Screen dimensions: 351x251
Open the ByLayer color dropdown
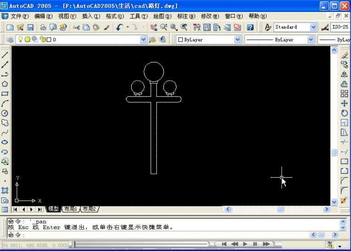click(x=238, y=40)
